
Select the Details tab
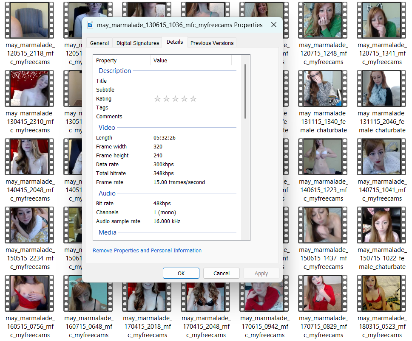point(175,42)
